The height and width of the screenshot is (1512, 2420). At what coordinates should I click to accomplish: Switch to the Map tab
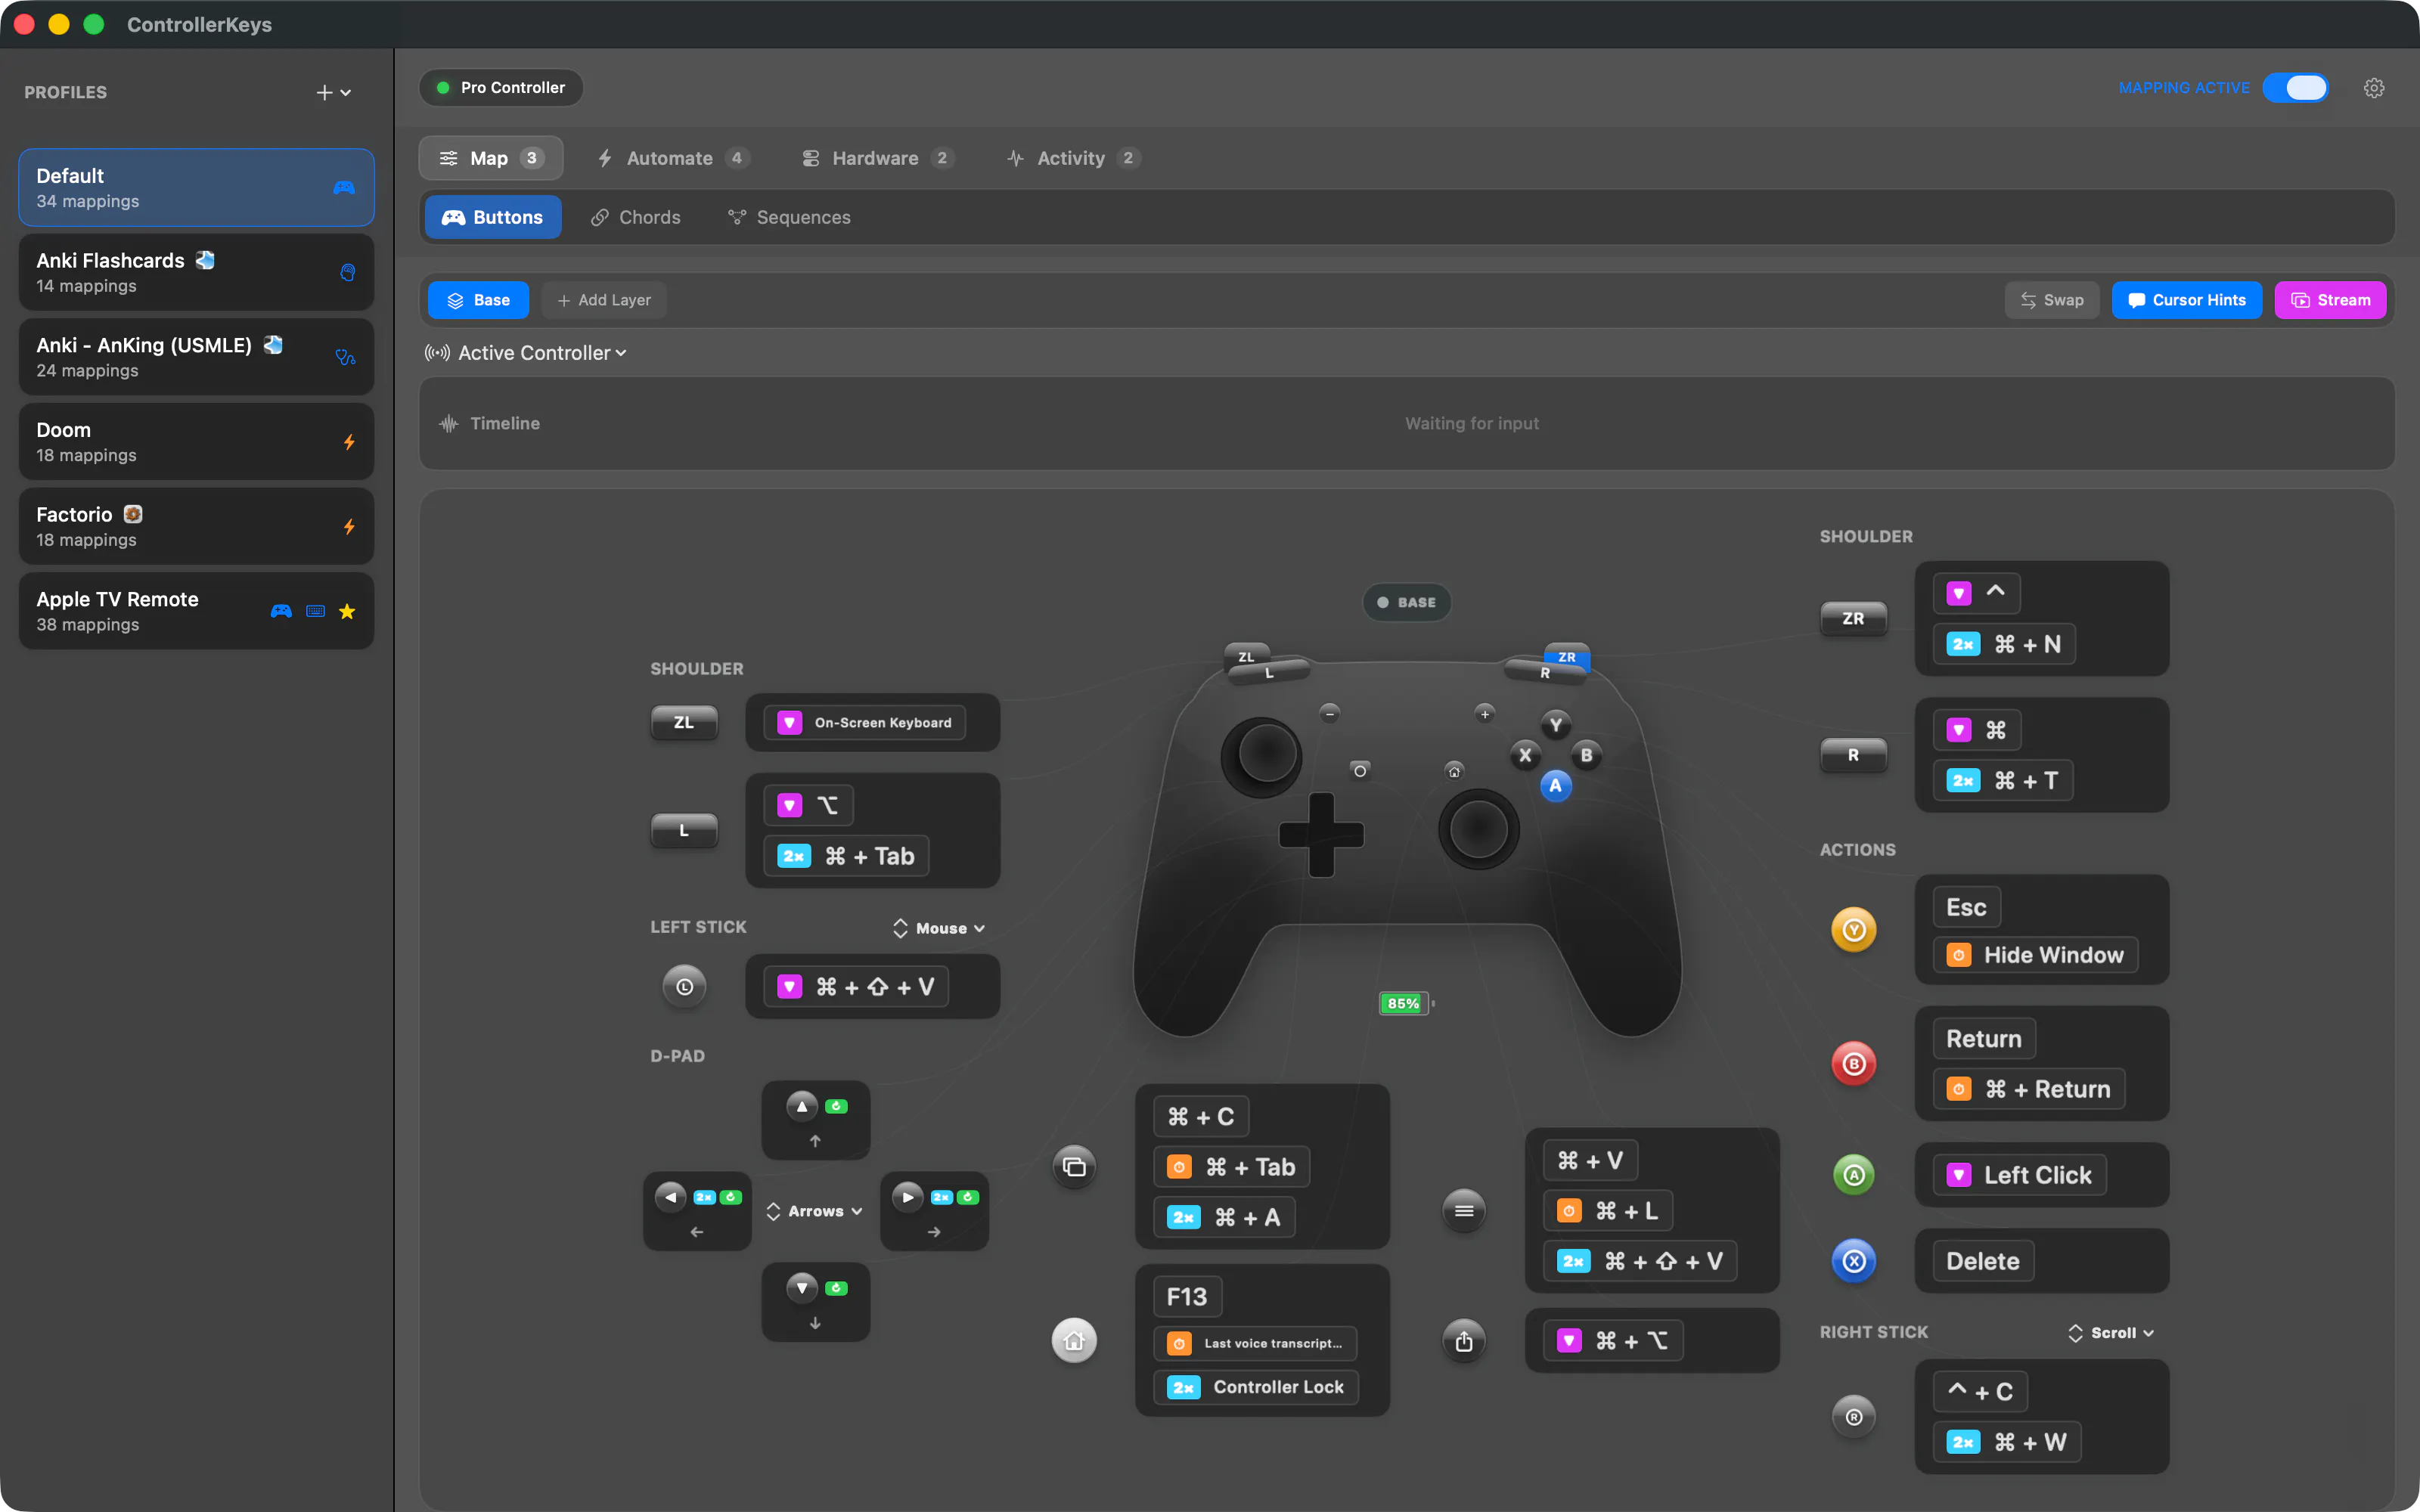[491, 158]
